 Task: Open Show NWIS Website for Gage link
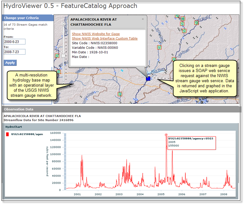(96, 34)
